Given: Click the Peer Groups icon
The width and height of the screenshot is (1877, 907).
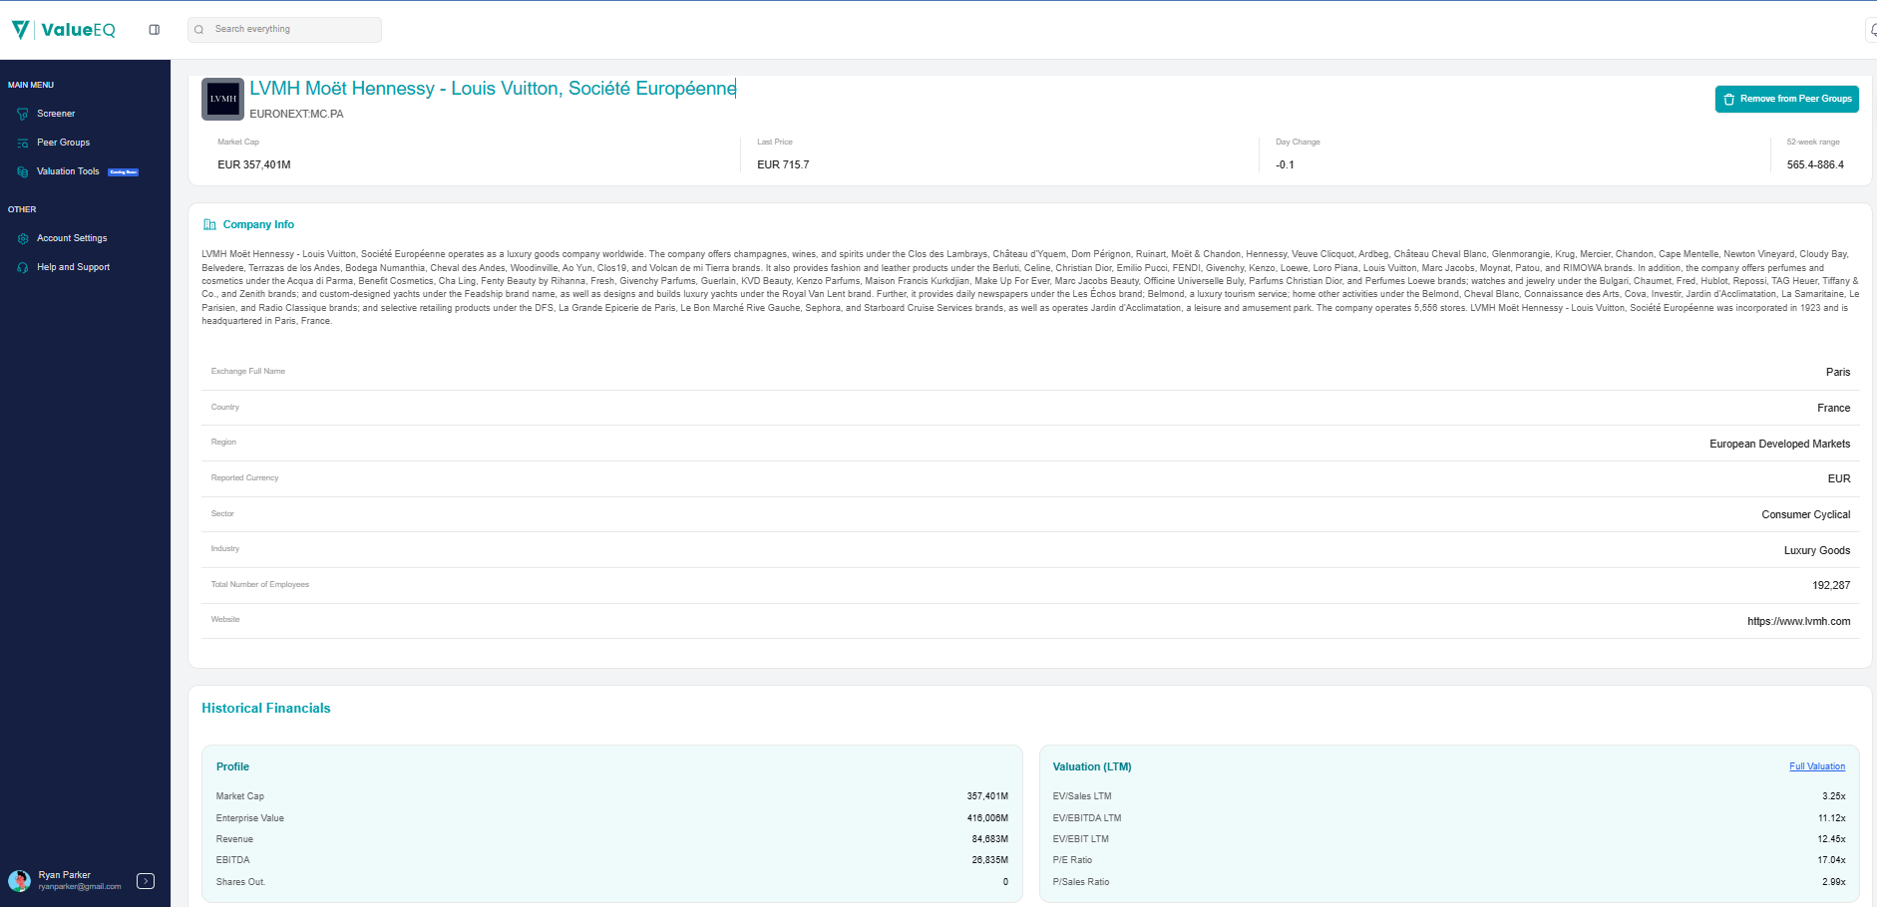Looking at the screenshot, I should pos(23,144).
